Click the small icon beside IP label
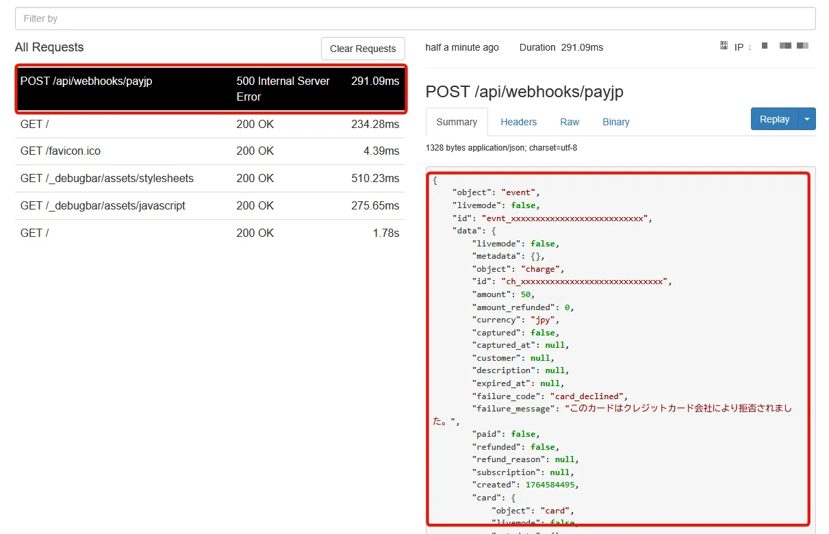829x534 pixels. tap(724, 46)
